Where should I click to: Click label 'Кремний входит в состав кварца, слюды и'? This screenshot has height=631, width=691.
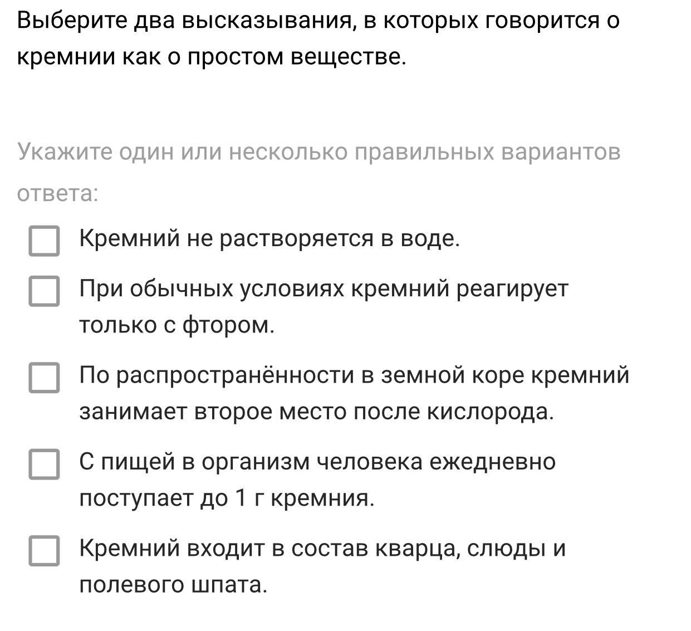tap(322, 549)
